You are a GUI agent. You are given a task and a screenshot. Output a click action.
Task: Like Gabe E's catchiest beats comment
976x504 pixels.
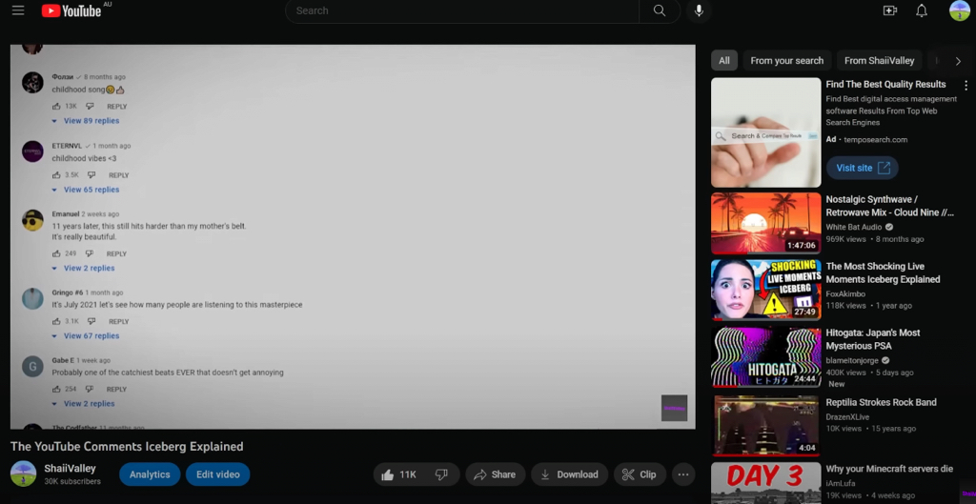coord(56,389)
